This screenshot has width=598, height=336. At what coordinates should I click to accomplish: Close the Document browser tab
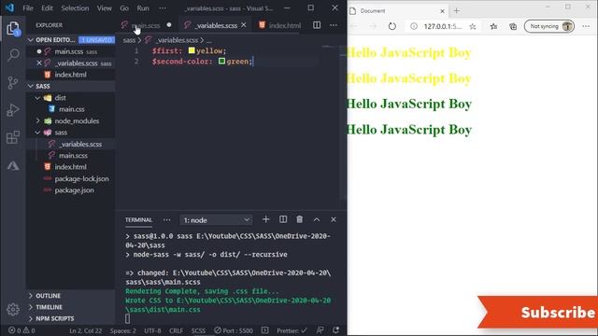(442, 11)
